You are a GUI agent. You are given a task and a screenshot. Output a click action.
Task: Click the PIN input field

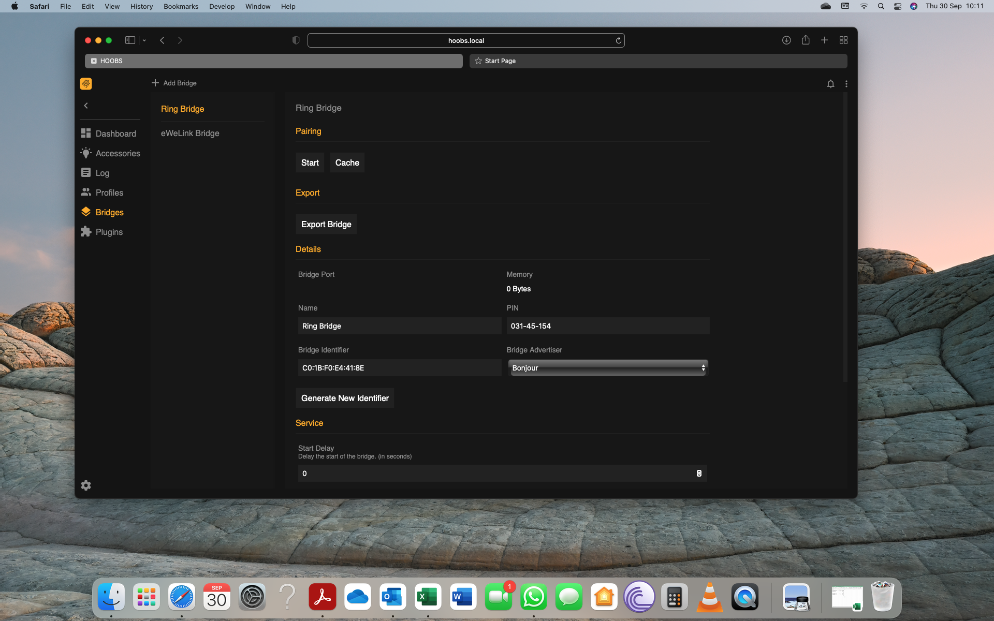(607, 326)
